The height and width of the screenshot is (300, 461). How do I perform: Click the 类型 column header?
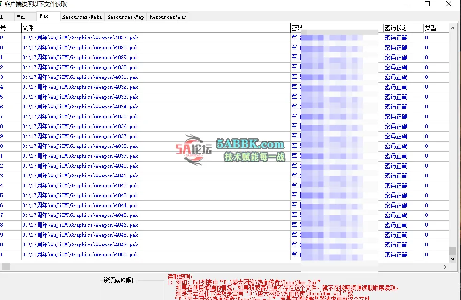point(436,28)
